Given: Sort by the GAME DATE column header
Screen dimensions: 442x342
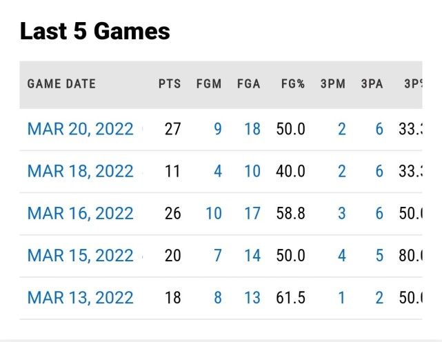Looking at the screenshot, I should click(x=61, y=84).
